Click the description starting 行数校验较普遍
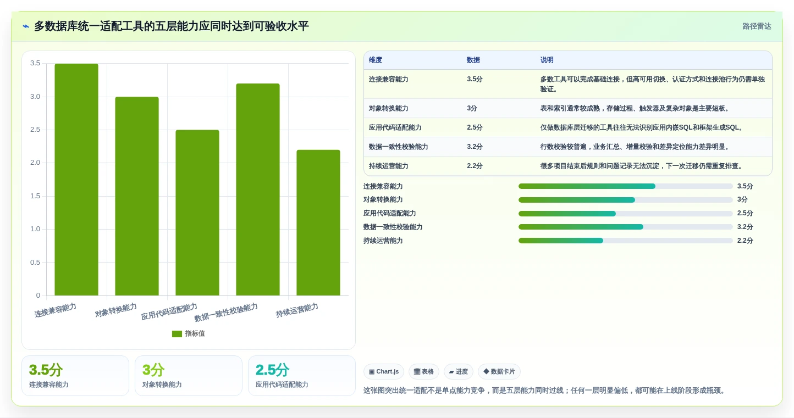 pyautogui.click(x=635, y=147)
